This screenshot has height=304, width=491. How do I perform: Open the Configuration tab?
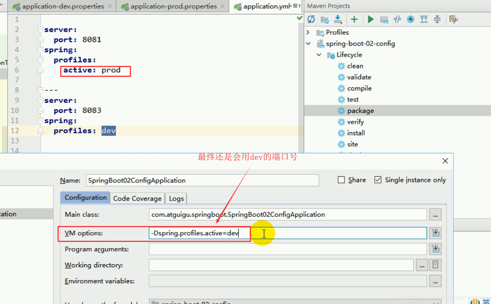[x=86, y=198]
